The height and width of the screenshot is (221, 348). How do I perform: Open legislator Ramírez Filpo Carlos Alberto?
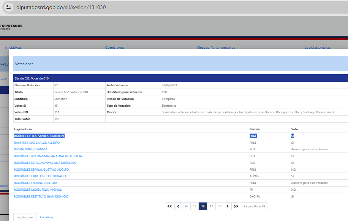[x=37, y=143]
